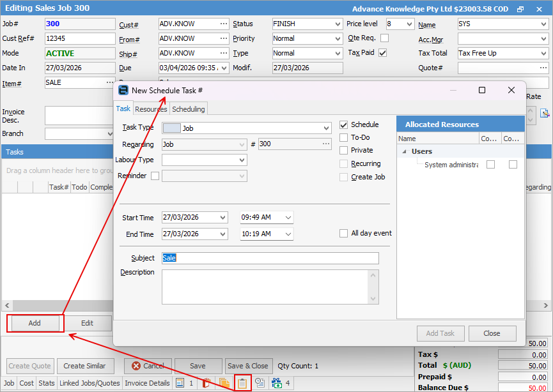The width and height of the screenshot is (553, 392).
Task: Switch to the Resources tab
Action: pyautogui.click(x=151, y=109)
